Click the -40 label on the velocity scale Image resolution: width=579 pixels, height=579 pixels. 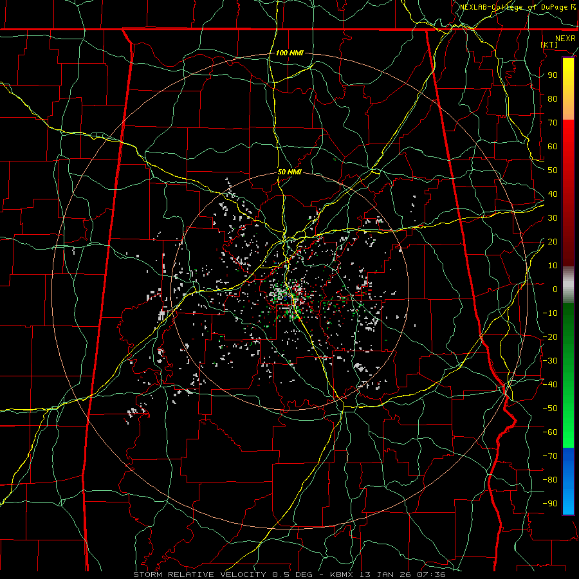click(550, 385)
